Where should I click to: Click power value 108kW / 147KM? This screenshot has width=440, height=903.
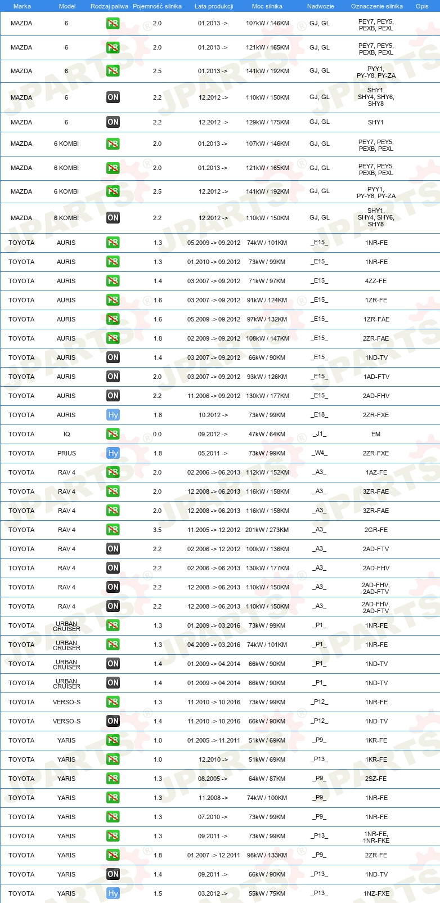pyautogui.click(x=267, y=338)
